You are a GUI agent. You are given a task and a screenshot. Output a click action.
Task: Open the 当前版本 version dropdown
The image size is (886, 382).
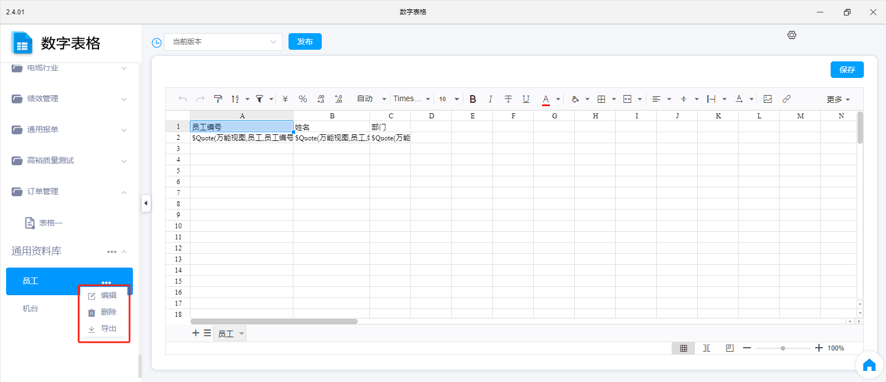[223, 42]
